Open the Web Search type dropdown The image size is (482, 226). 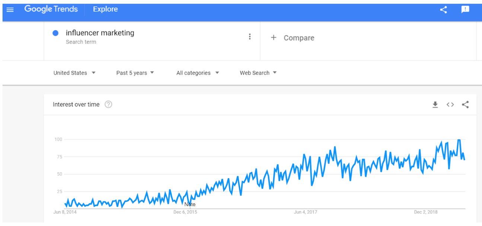(258, 73)
